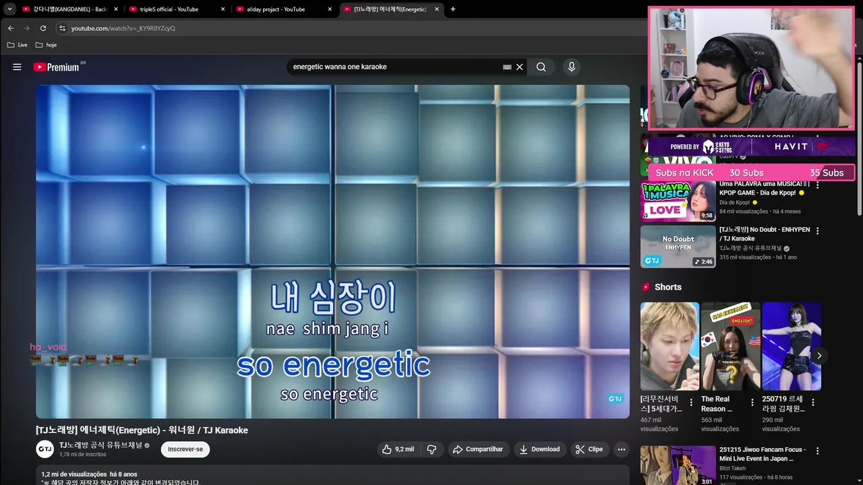This screenshot has height=485, width=863.
Task: Click the video title text Energetic TJ Karaoke
Action: [142, 430]
